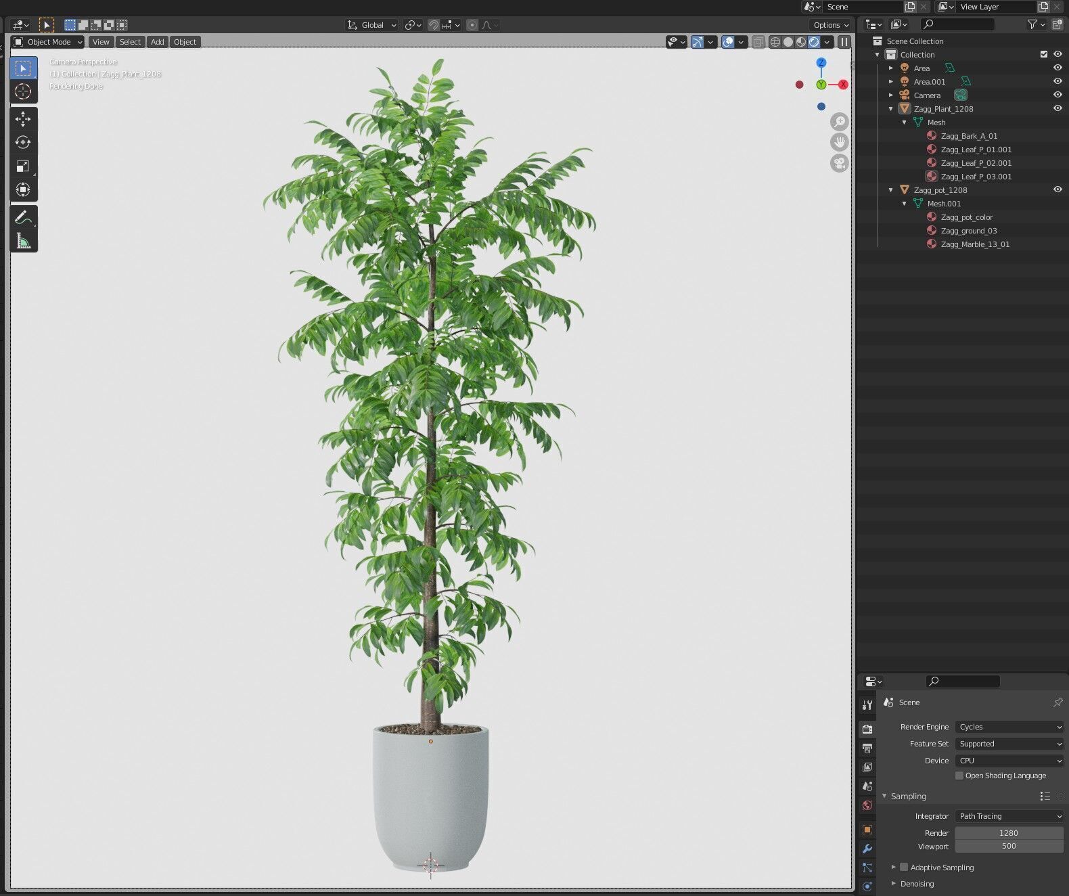Toggle viewport gizmos display
1069x896 pixels.
698,42
